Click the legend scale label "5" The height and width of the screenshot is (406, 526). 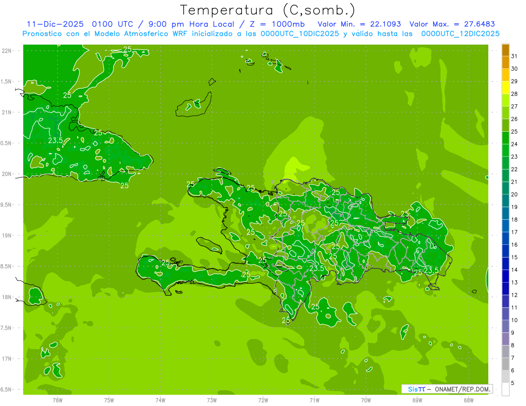[x=513, y=383]
